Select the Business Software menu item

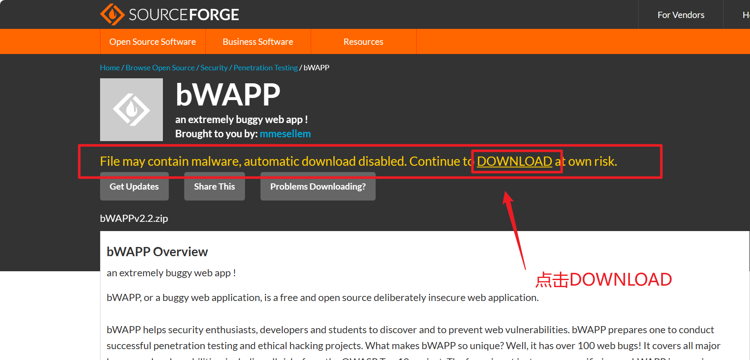(x=258, y=42)
